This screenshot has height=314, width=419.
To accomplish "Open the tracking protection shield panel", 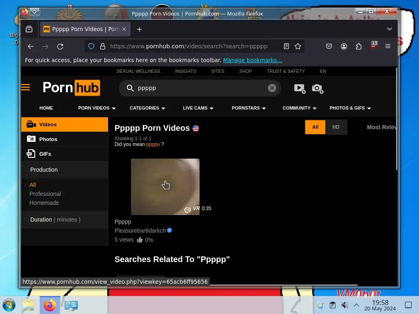I will tap(91, 47).
